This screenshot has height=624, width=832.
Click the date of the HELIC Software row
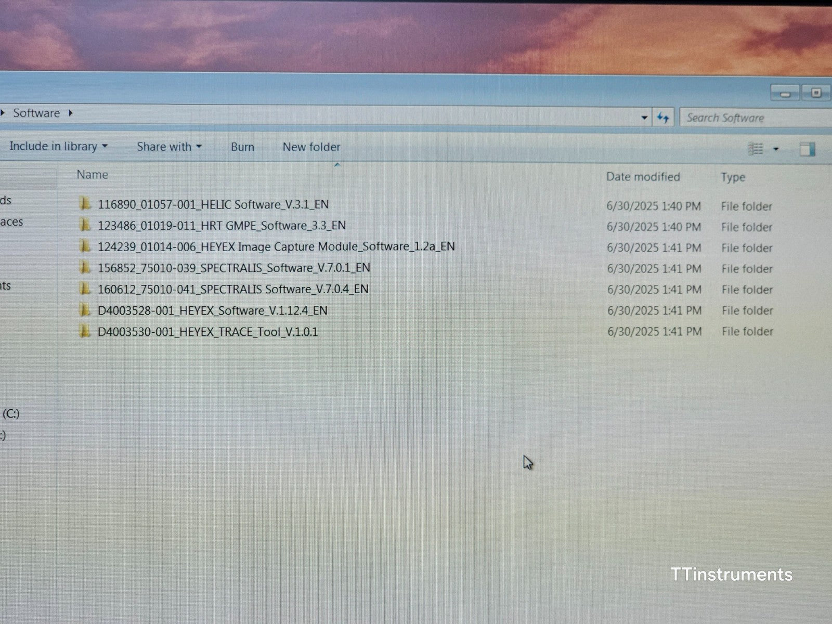click(x=654, y=206)
